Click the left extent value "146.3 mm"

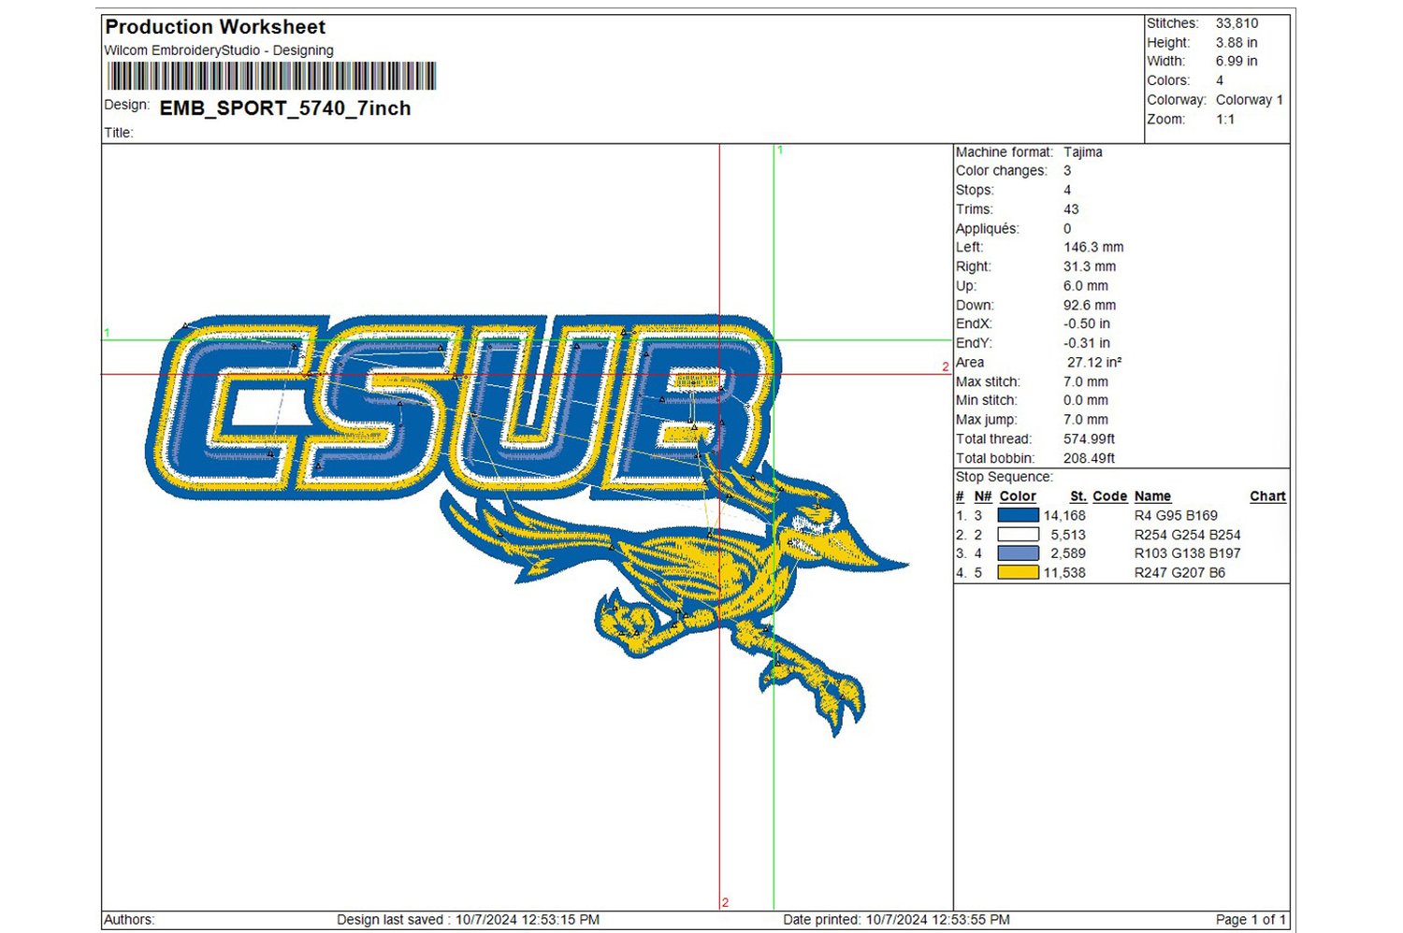1093,248
